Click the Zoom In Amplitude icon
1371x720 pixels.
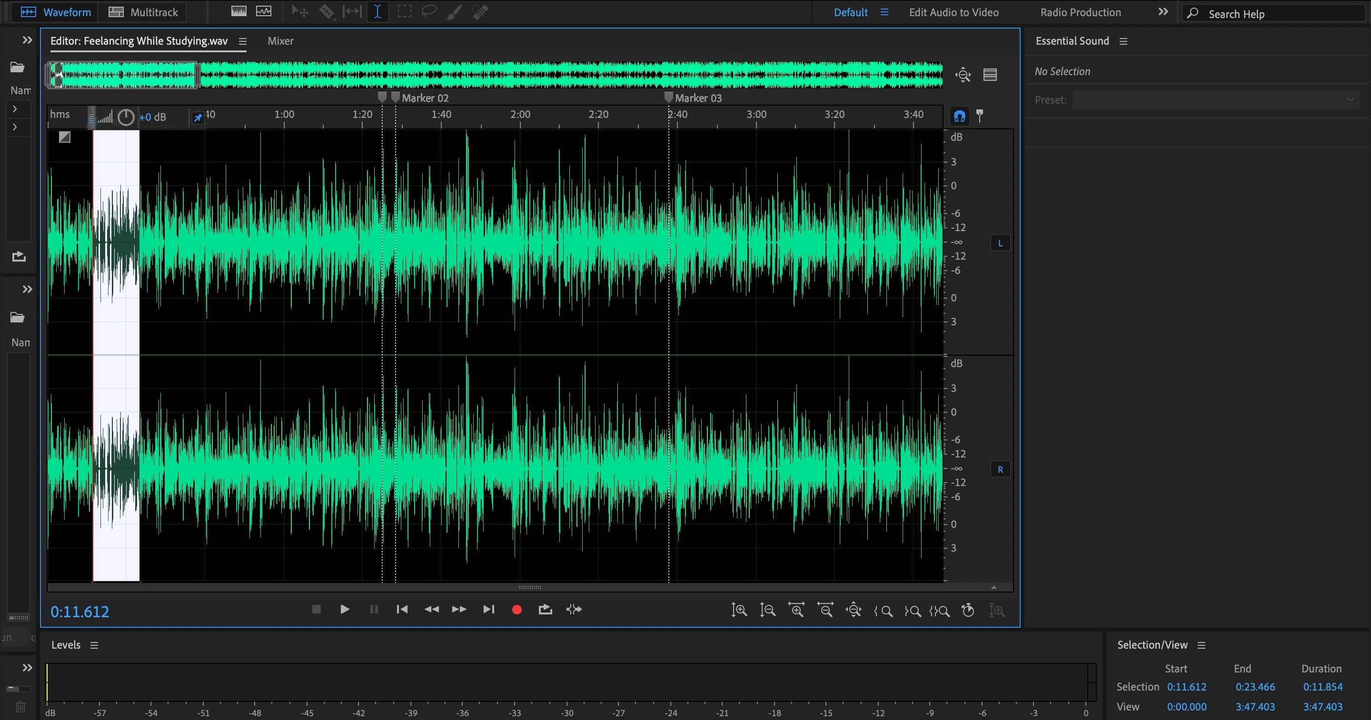(739, 610)
